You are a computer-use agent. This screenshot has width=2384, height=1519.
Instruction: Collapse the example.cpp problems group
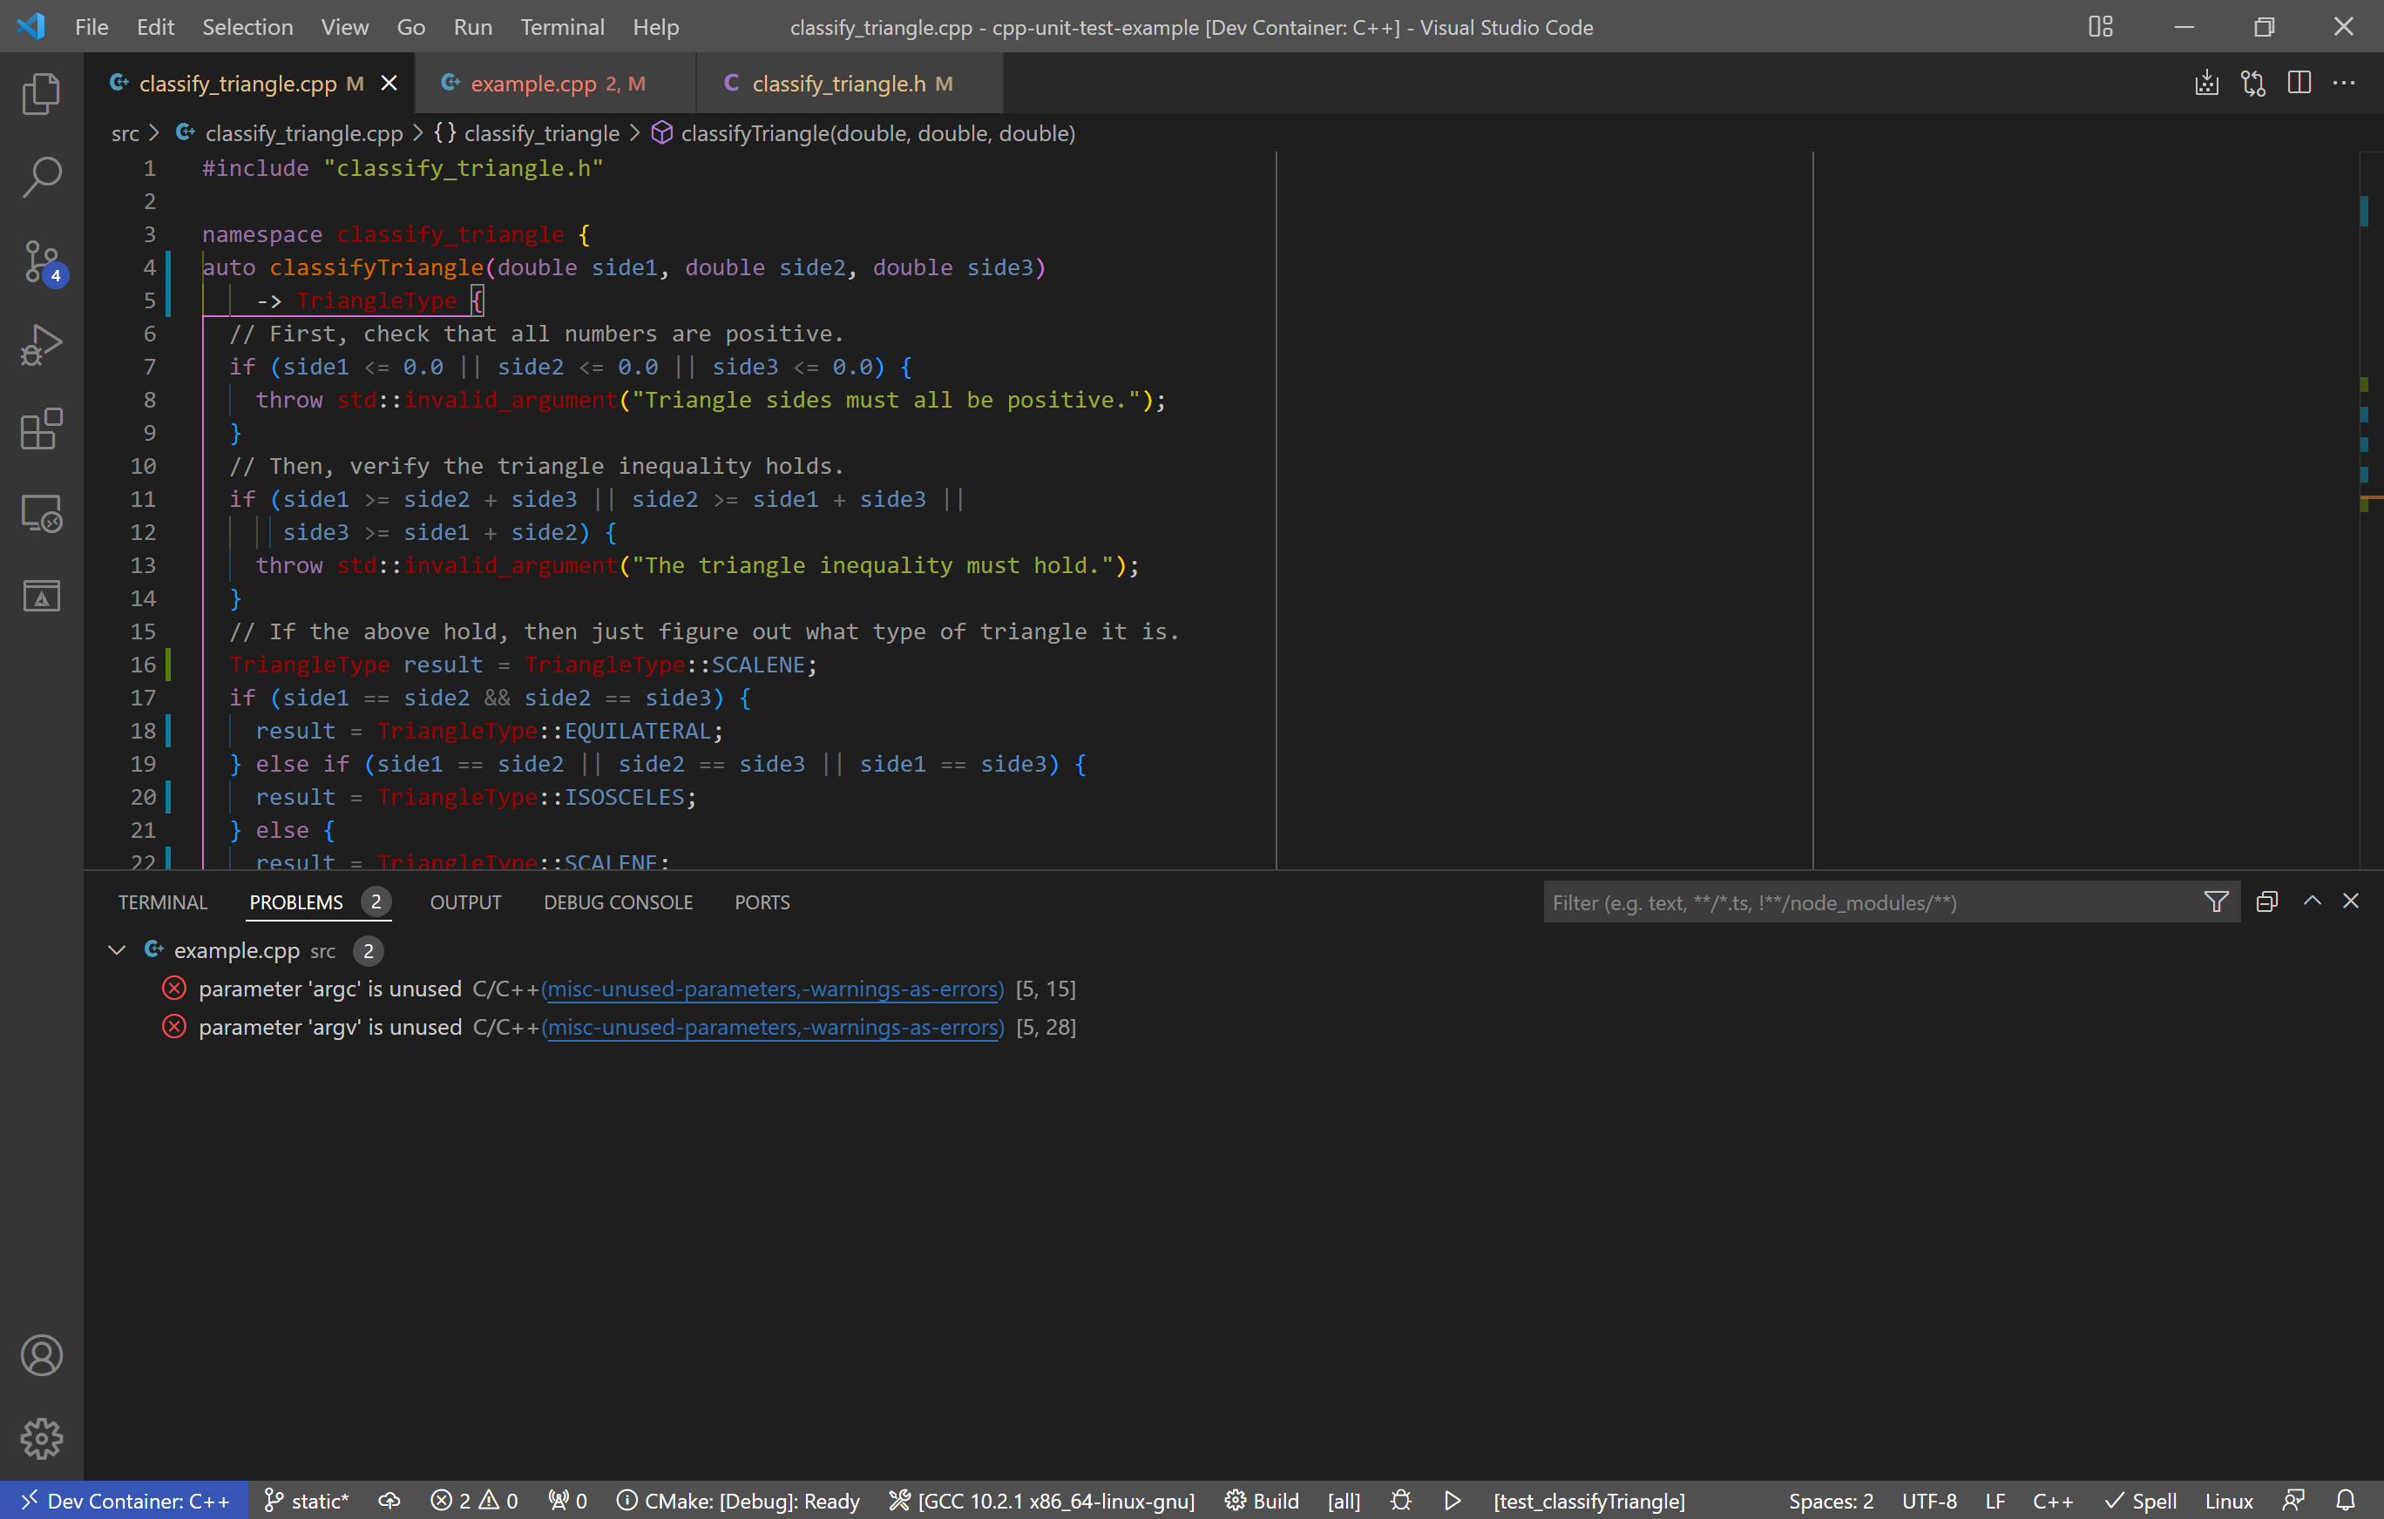tap(117, 950)
